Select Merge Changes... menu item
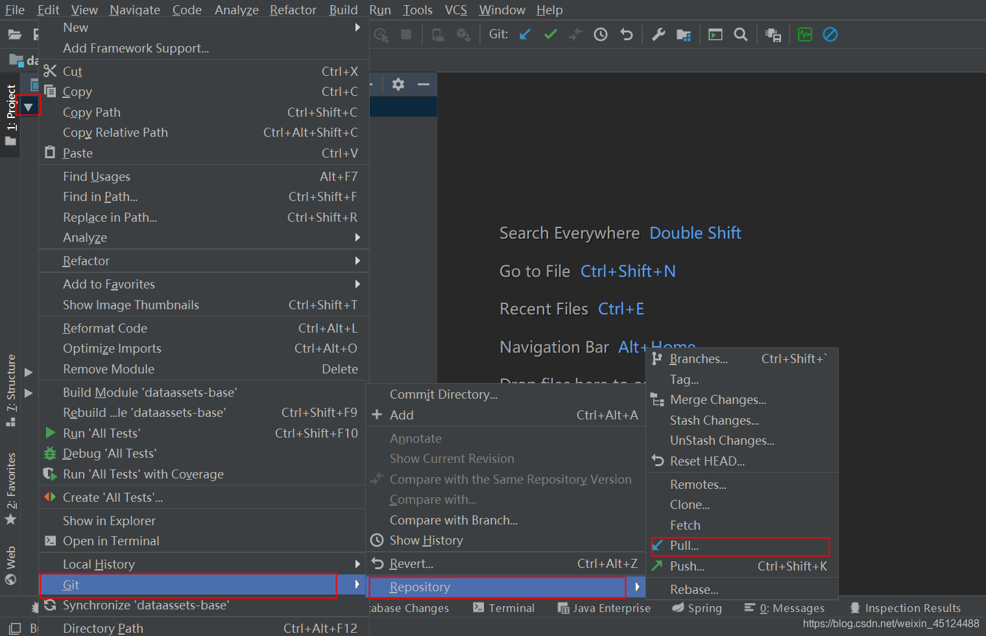 tap(741, 399)
